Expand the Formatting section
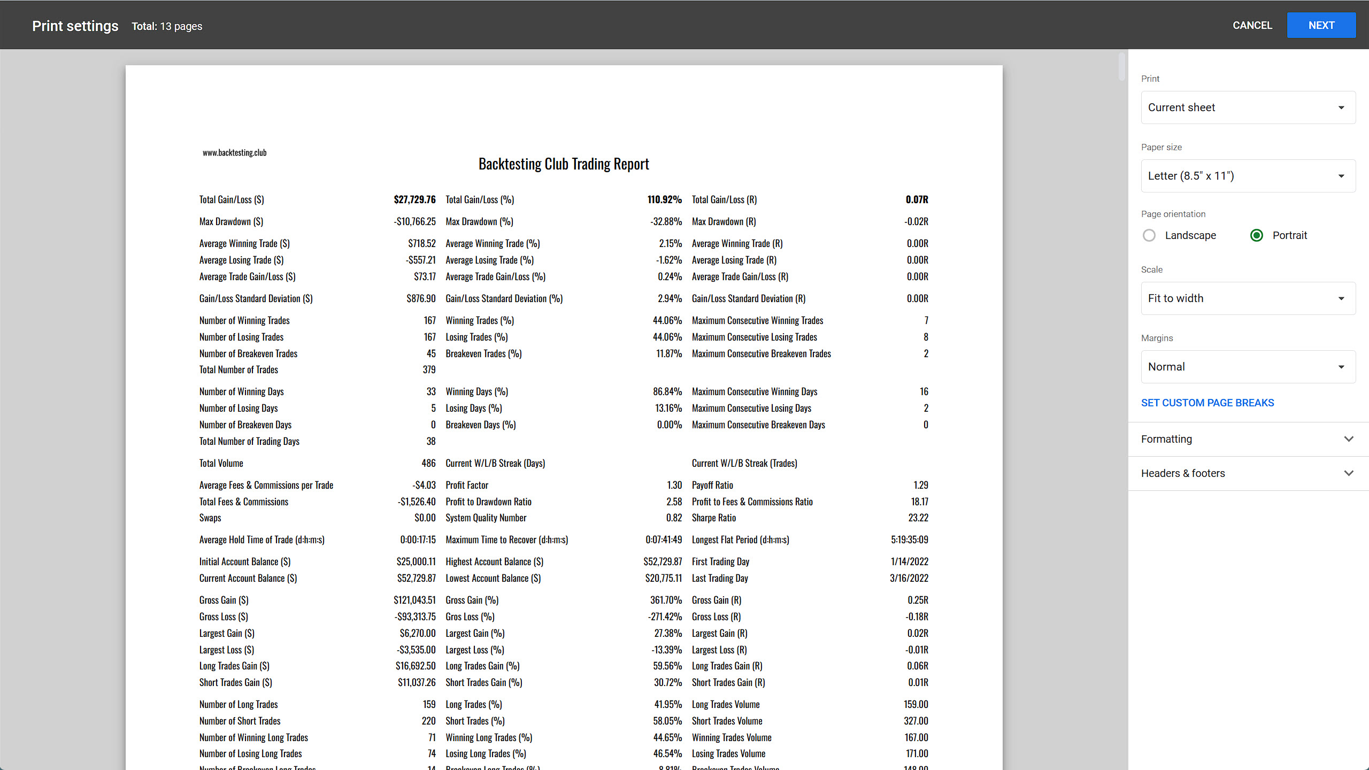Screen dimensions: 1369x770 point(1166,439)
